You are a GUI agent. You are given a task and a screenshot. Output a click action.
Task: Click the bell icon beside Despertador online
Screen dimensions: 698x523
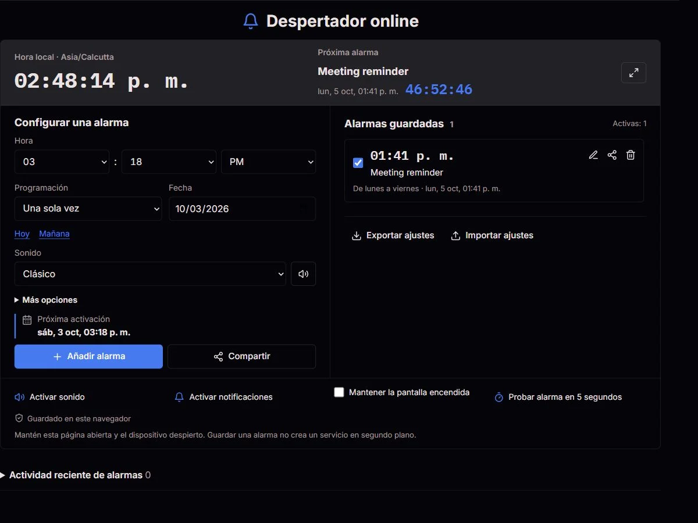coord(250,22)
